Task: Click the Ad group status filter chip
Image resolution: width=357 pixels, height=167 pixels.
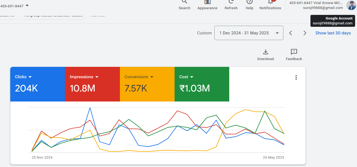Action: (x=53, y=16)
